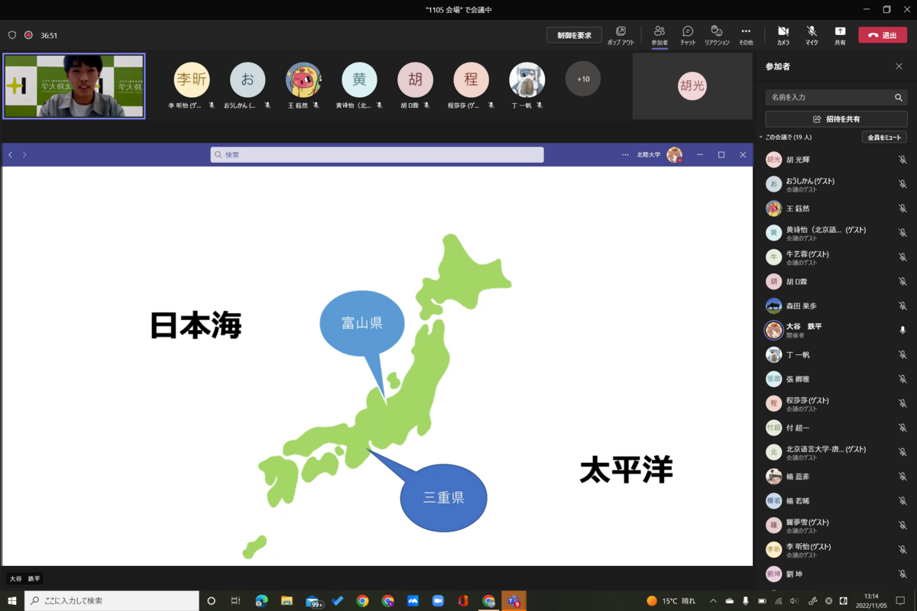Viewport: 917px width, 611px height.
Task: Select participant 羅夢雪 (ゲスト)
Action: click(836, 525)
